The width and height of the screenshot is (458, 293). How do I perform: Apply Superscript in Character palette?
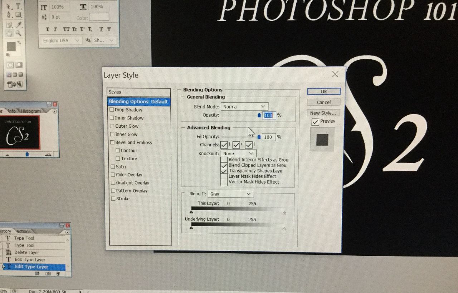click(82, 29)
